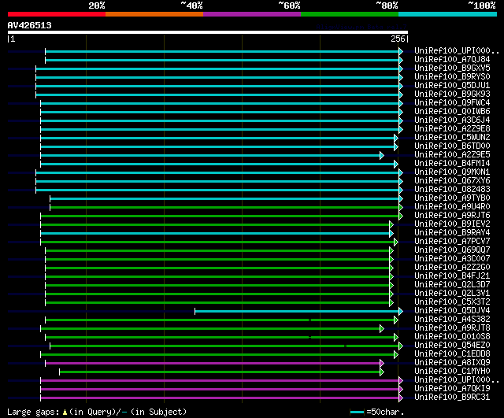This screenshot has height=418, width=504.
Task: Click the white query sequence bar
Action: pyautogui.click(x=208, y=32)
